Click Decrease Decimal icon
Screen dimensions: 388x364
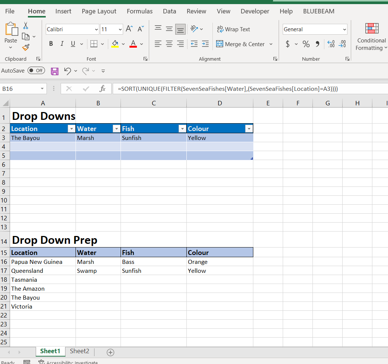click(343, 44)
